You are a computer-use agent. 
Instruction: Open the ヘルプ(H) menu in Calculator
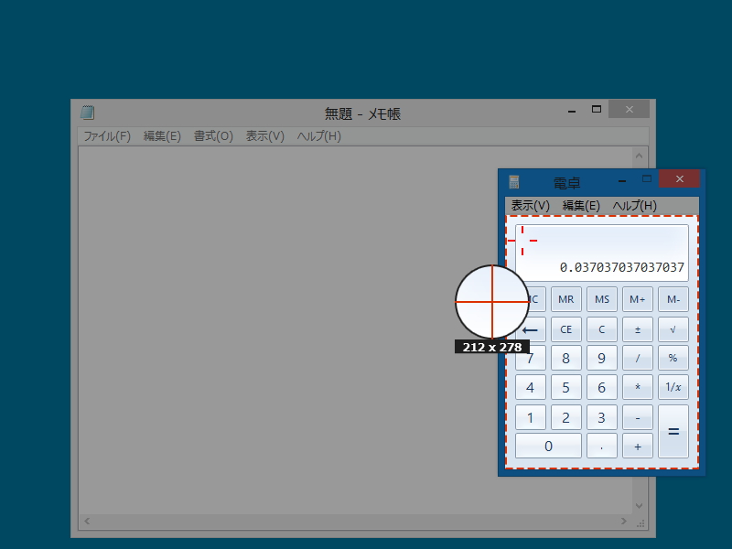(635, 205)
